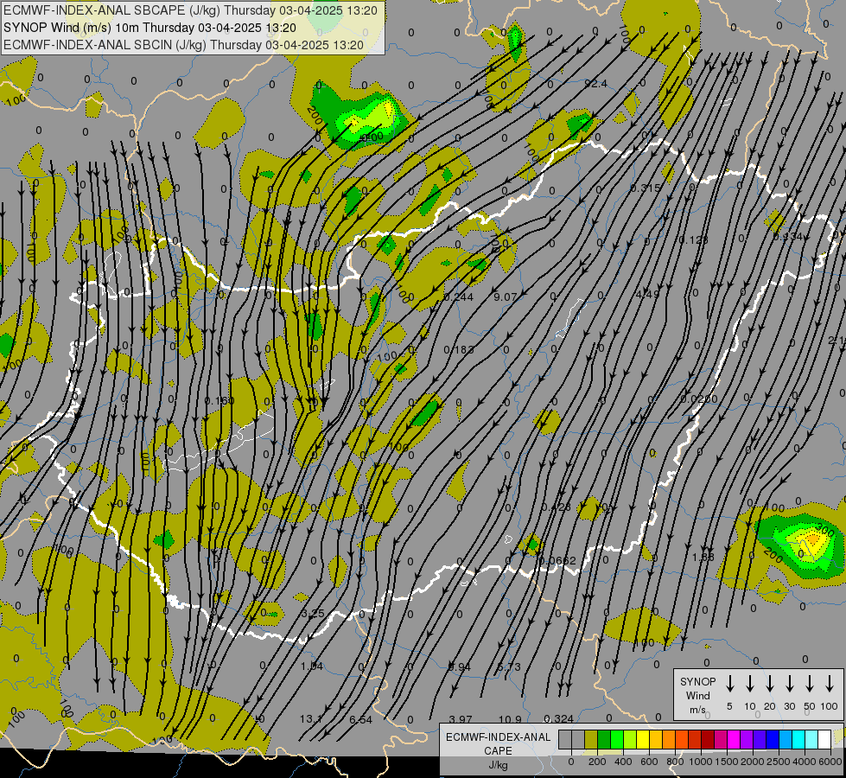
Task: Click the 2500 tick label in legend
Action: (778, 762)
